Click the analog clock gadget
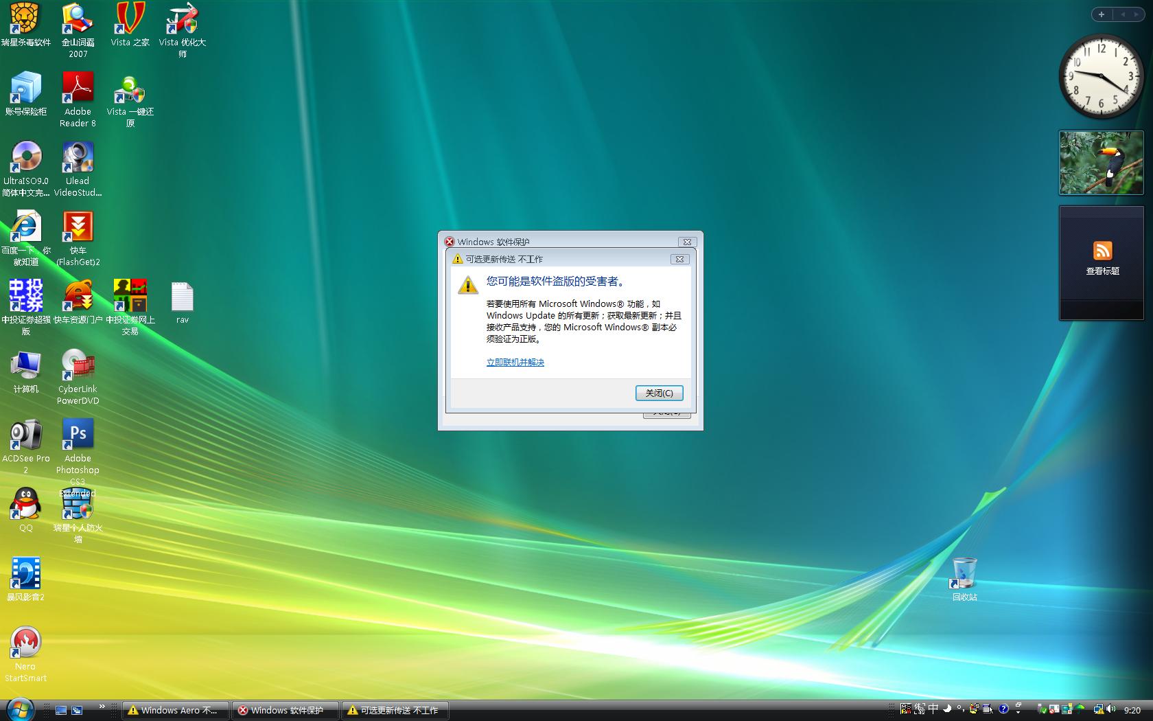The height and width of the screenshot is (721, 1153). 1102,76
